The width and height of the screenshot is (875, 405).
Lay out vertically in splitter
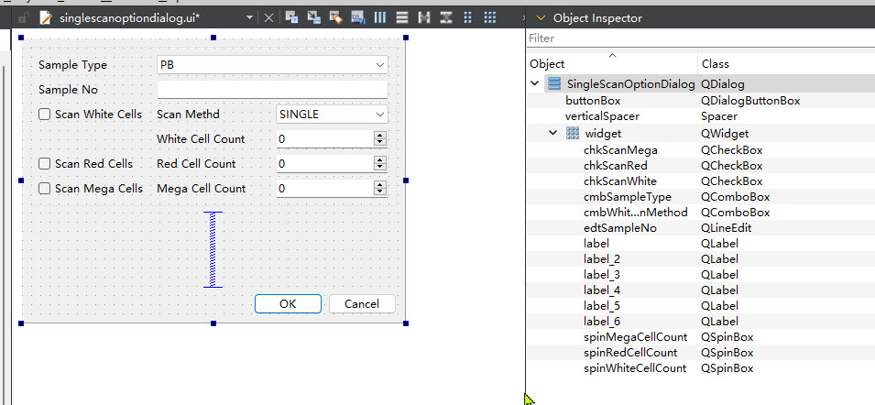[x=446, y=17]
